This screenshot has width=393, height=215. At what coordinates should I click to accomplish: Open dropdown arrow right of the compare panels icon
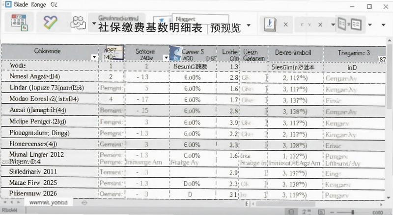[370, 25]
